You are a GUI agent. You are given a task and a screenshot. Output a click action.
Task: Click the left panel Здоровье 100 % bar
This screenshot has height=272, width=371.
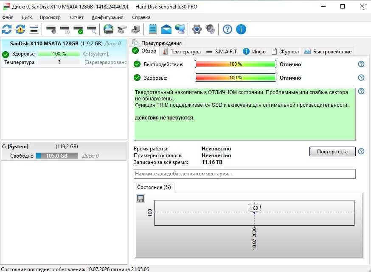[59, 54]
